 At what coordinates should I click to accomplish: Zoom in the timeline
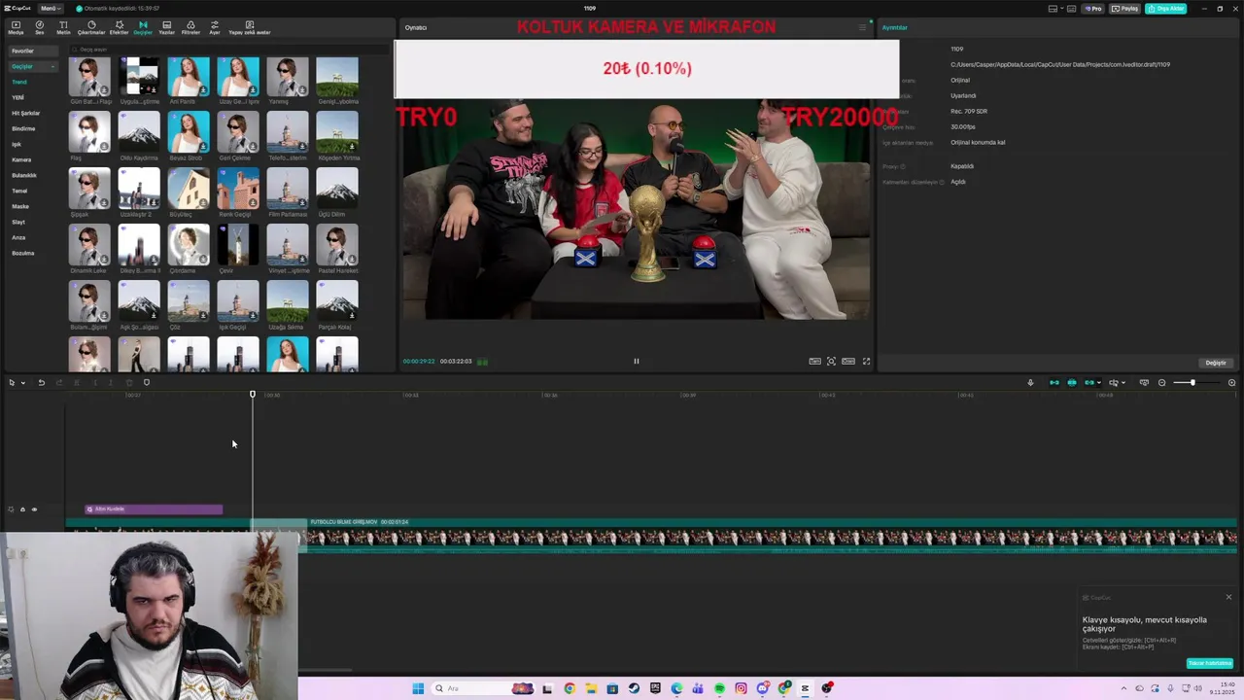tap(1231, 382)
